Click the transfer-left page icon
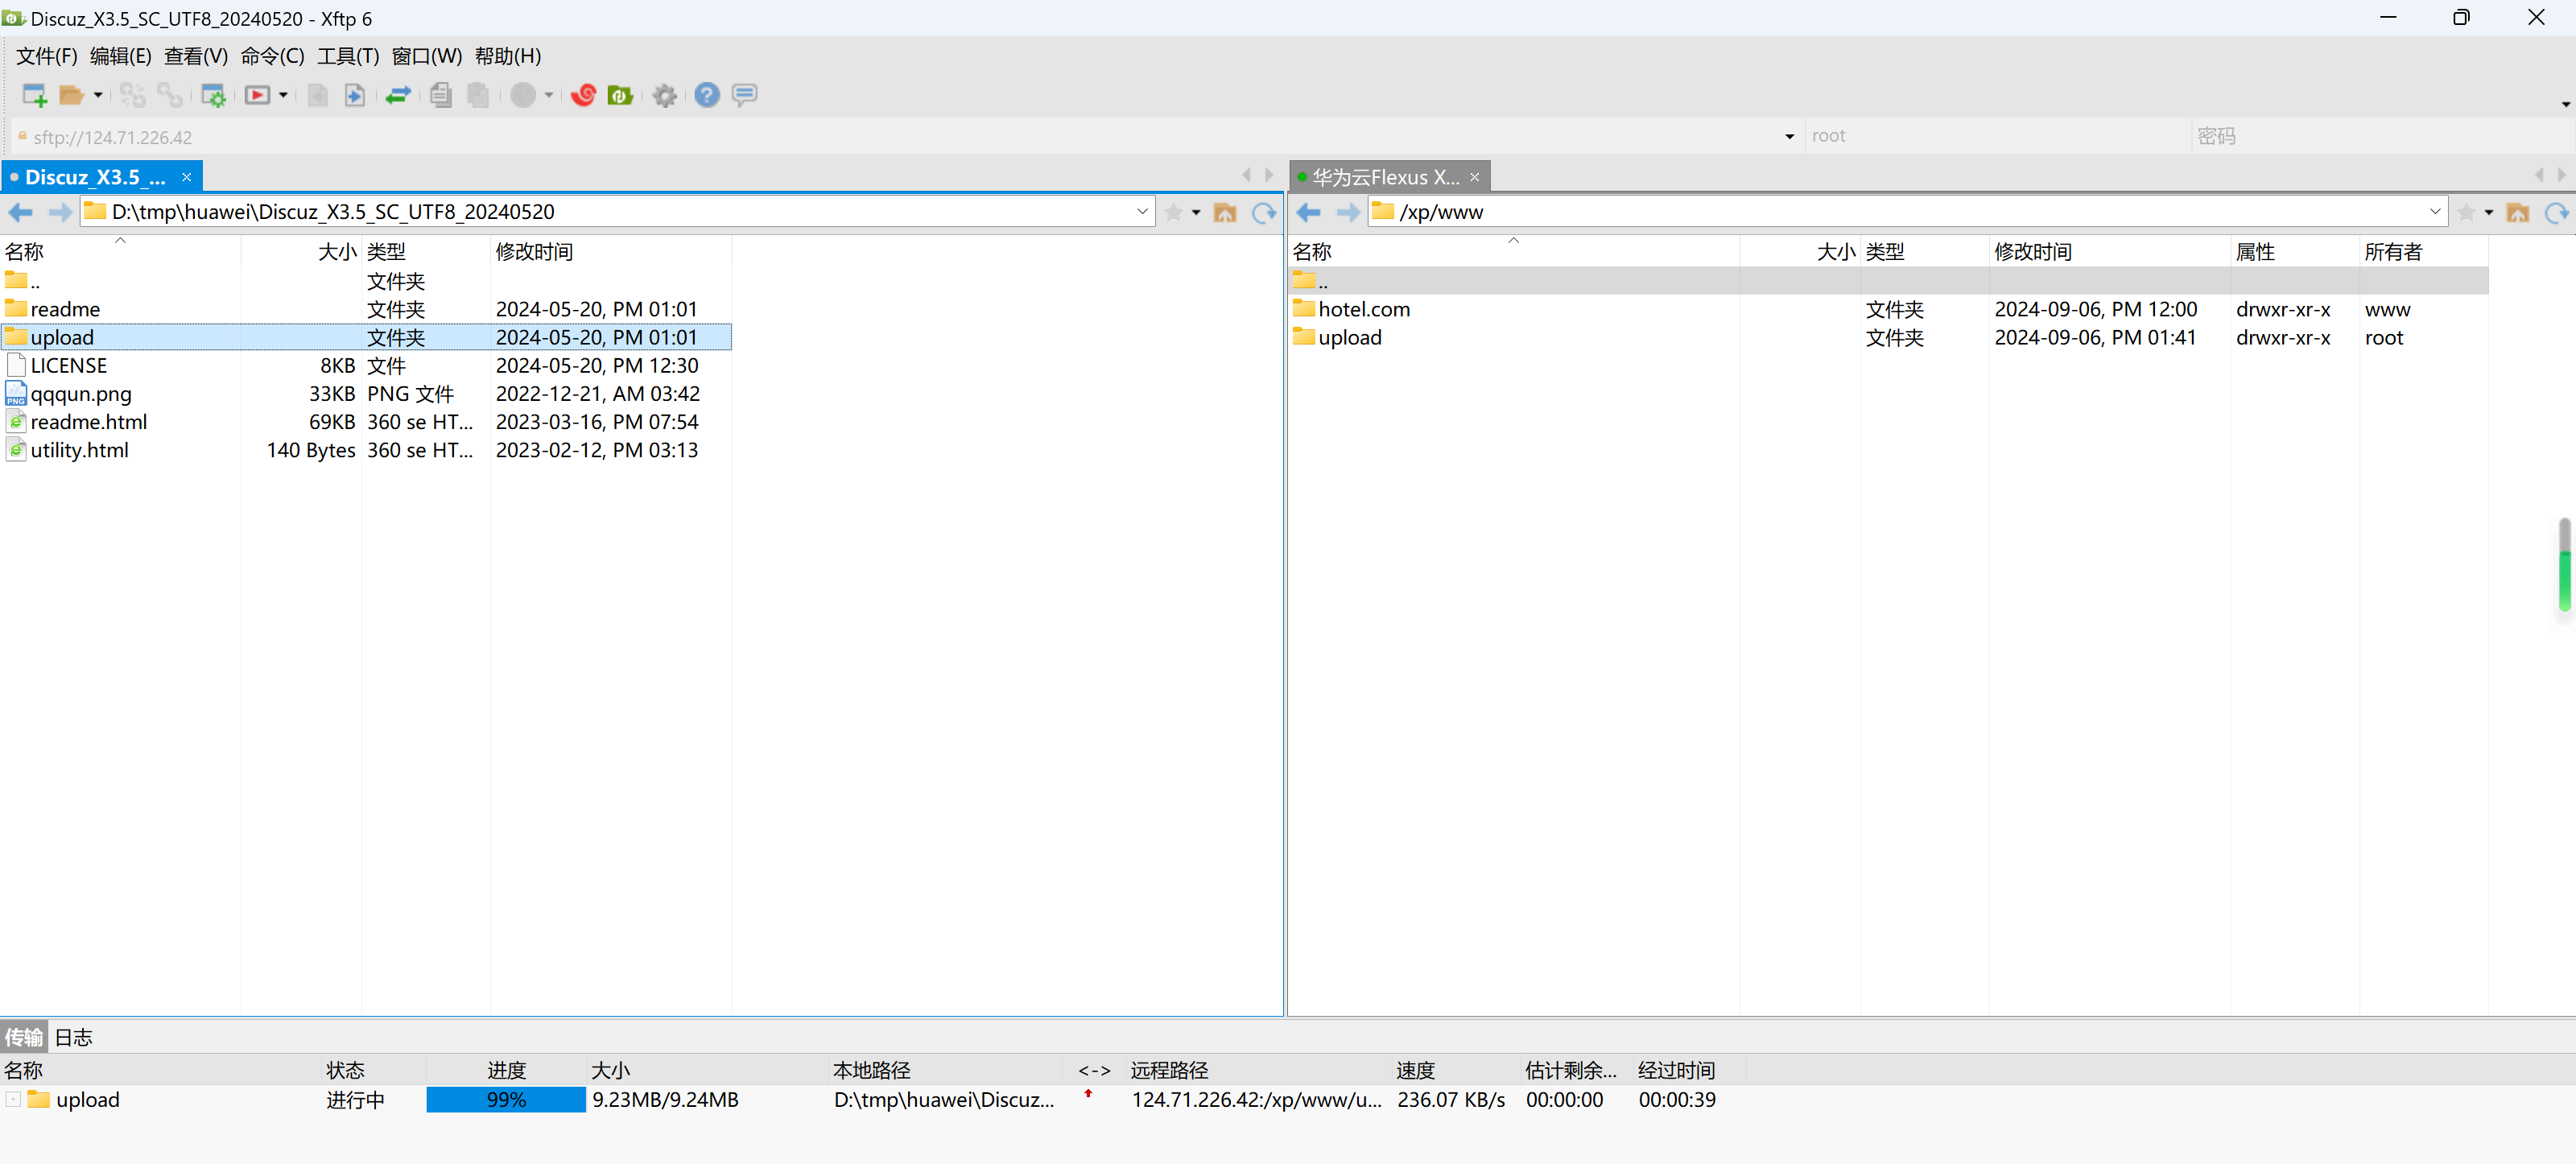The height and width of the screenshot is (1164, 2576). point(318,95)
